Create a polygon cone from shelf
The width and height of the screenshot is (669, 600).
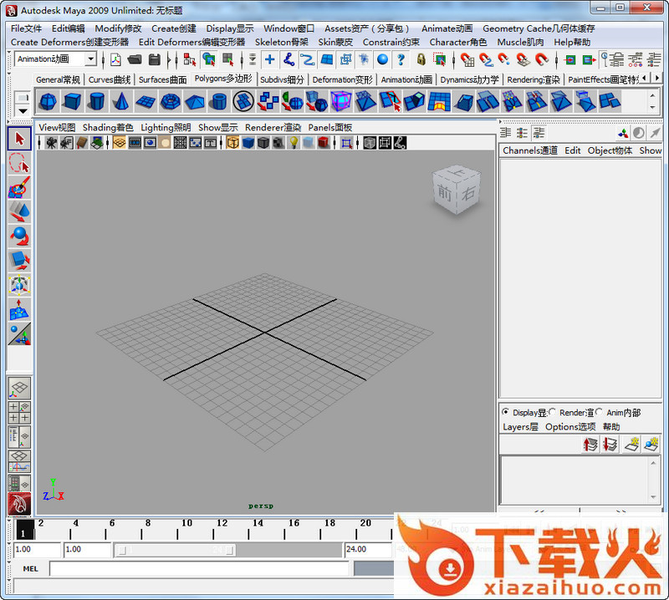121,102
